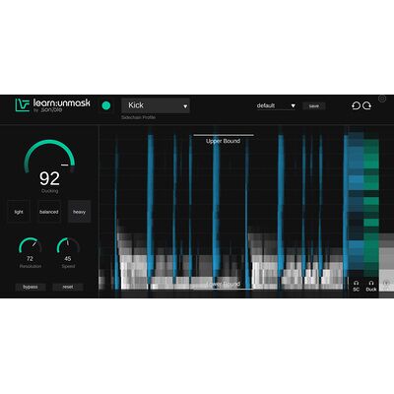The width and height of the screenshot is (394, 394).
Task: Click the save preset button
Action: coord(314,106)
